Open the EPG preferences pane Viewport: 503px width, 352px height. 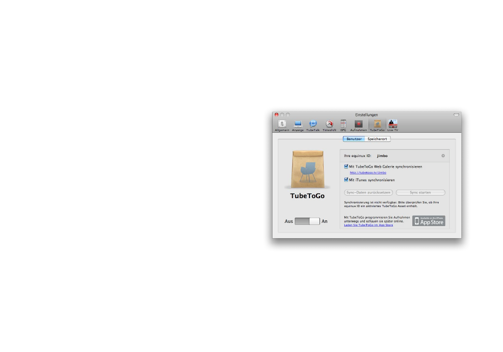343,125
